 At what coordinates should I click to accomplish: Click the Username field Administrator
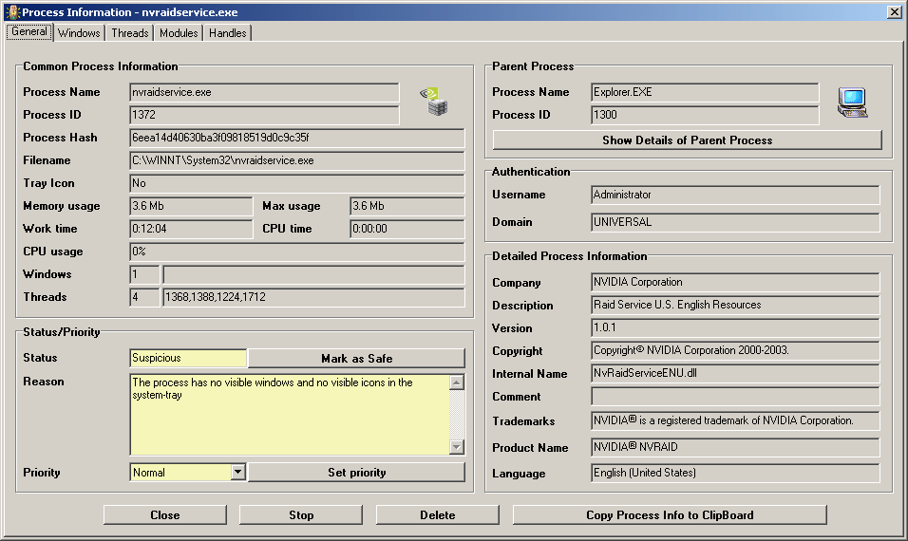[x=735, y=195]
